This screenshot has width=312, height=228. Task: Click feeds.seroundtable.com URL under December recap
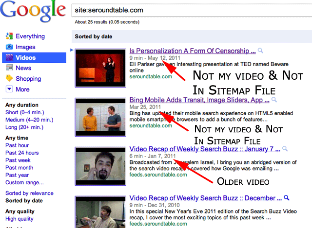[x=158, y=224]
